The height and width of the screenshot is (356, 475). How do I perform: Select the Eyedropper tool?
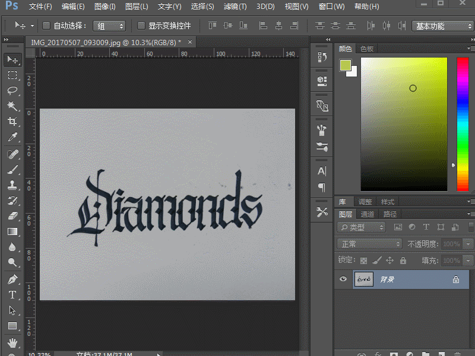click(x=12, y=138)
